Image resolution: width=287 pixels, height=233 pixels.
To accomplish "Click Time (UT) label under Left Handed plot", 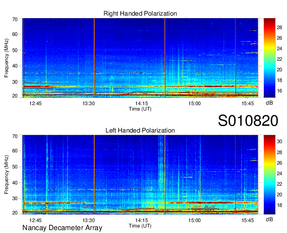I will click(140, 226).
